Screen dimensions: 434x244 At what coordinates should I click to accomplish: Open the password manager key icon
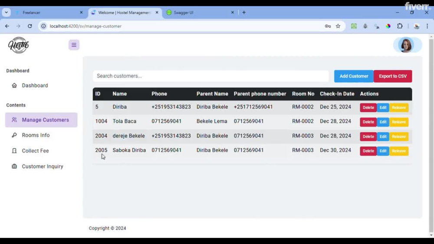[328, 26]
